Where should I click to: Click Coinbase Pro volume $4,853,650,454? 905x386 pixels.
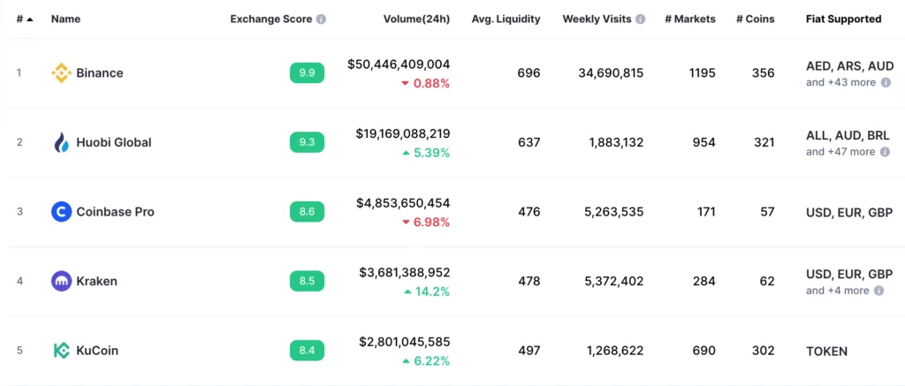pos(403,203)
